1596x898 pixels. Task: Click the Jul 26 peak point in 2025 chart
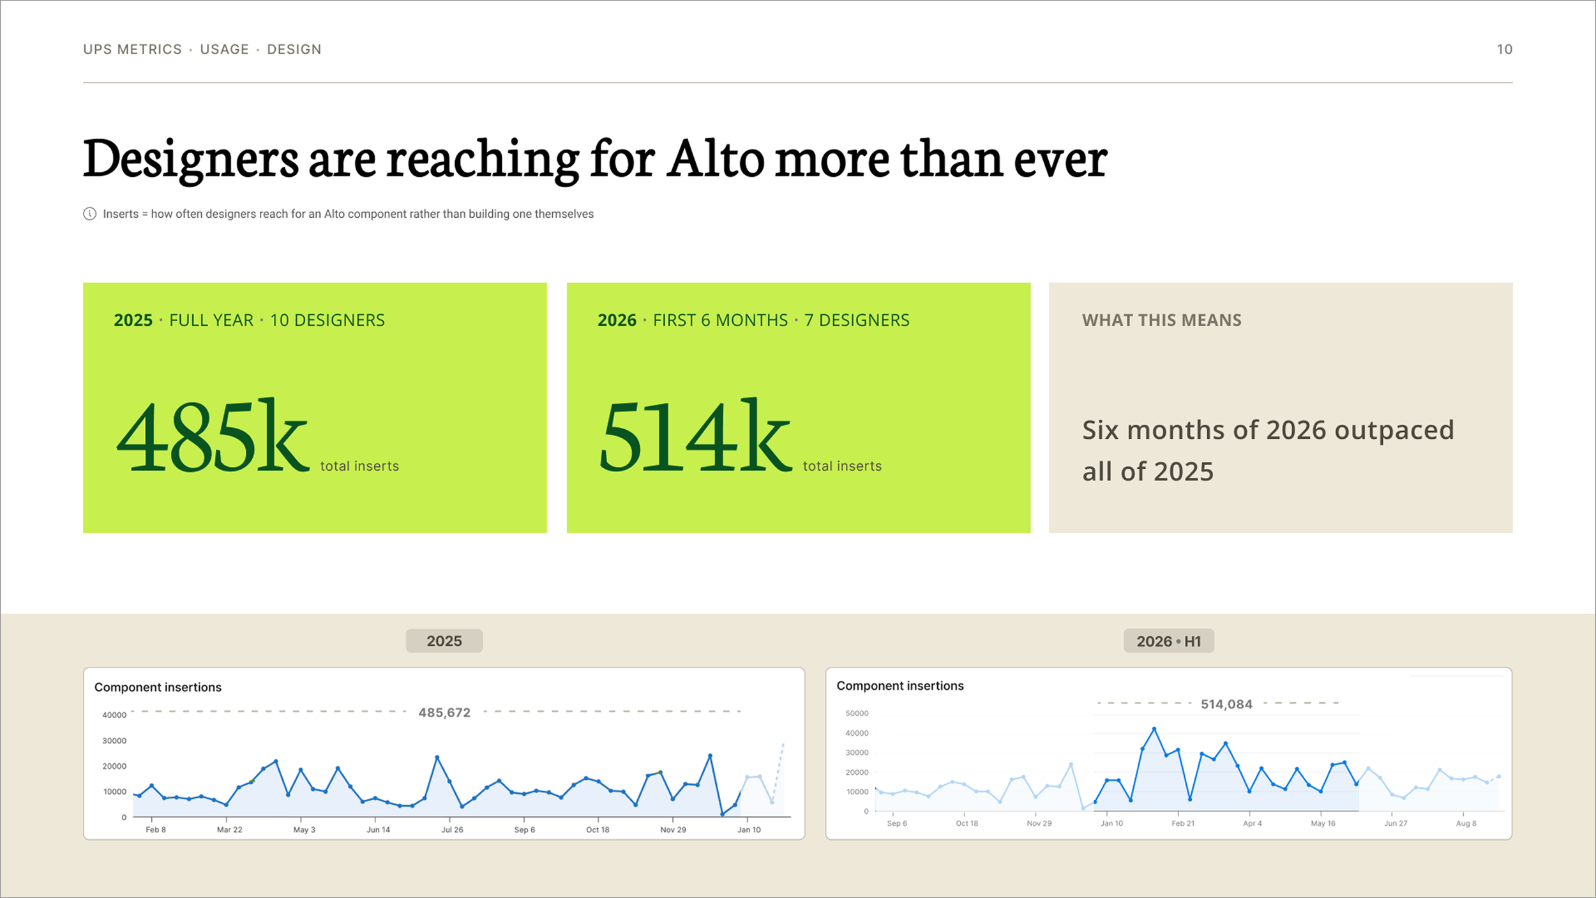[x=437, y=757]
